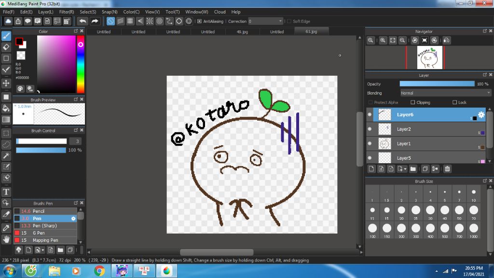Screen dimensions: 494x278
Task: Enable the Clipping checkbox
Action: point(413,102)
